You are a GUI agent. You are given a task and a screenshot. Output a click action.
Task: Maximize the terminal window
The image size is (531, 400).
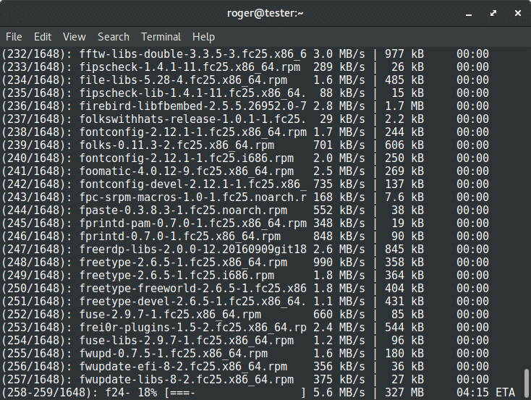coord(493,12)
